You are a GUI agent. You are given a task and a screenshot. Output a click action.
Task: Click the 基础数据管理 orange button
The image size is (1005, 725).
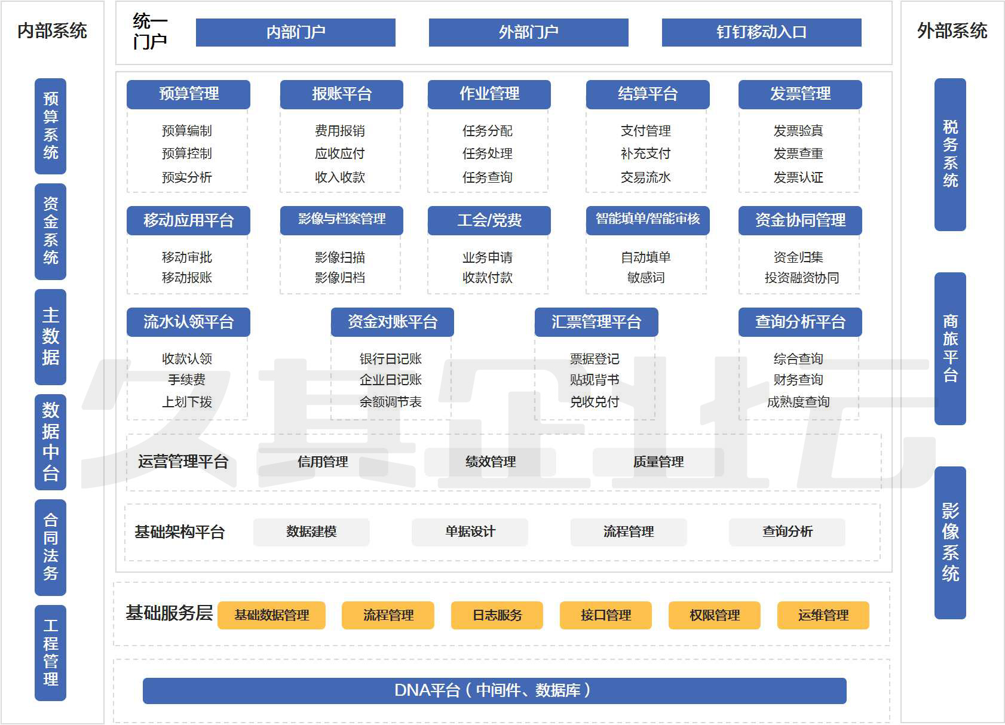pos(271,615)
